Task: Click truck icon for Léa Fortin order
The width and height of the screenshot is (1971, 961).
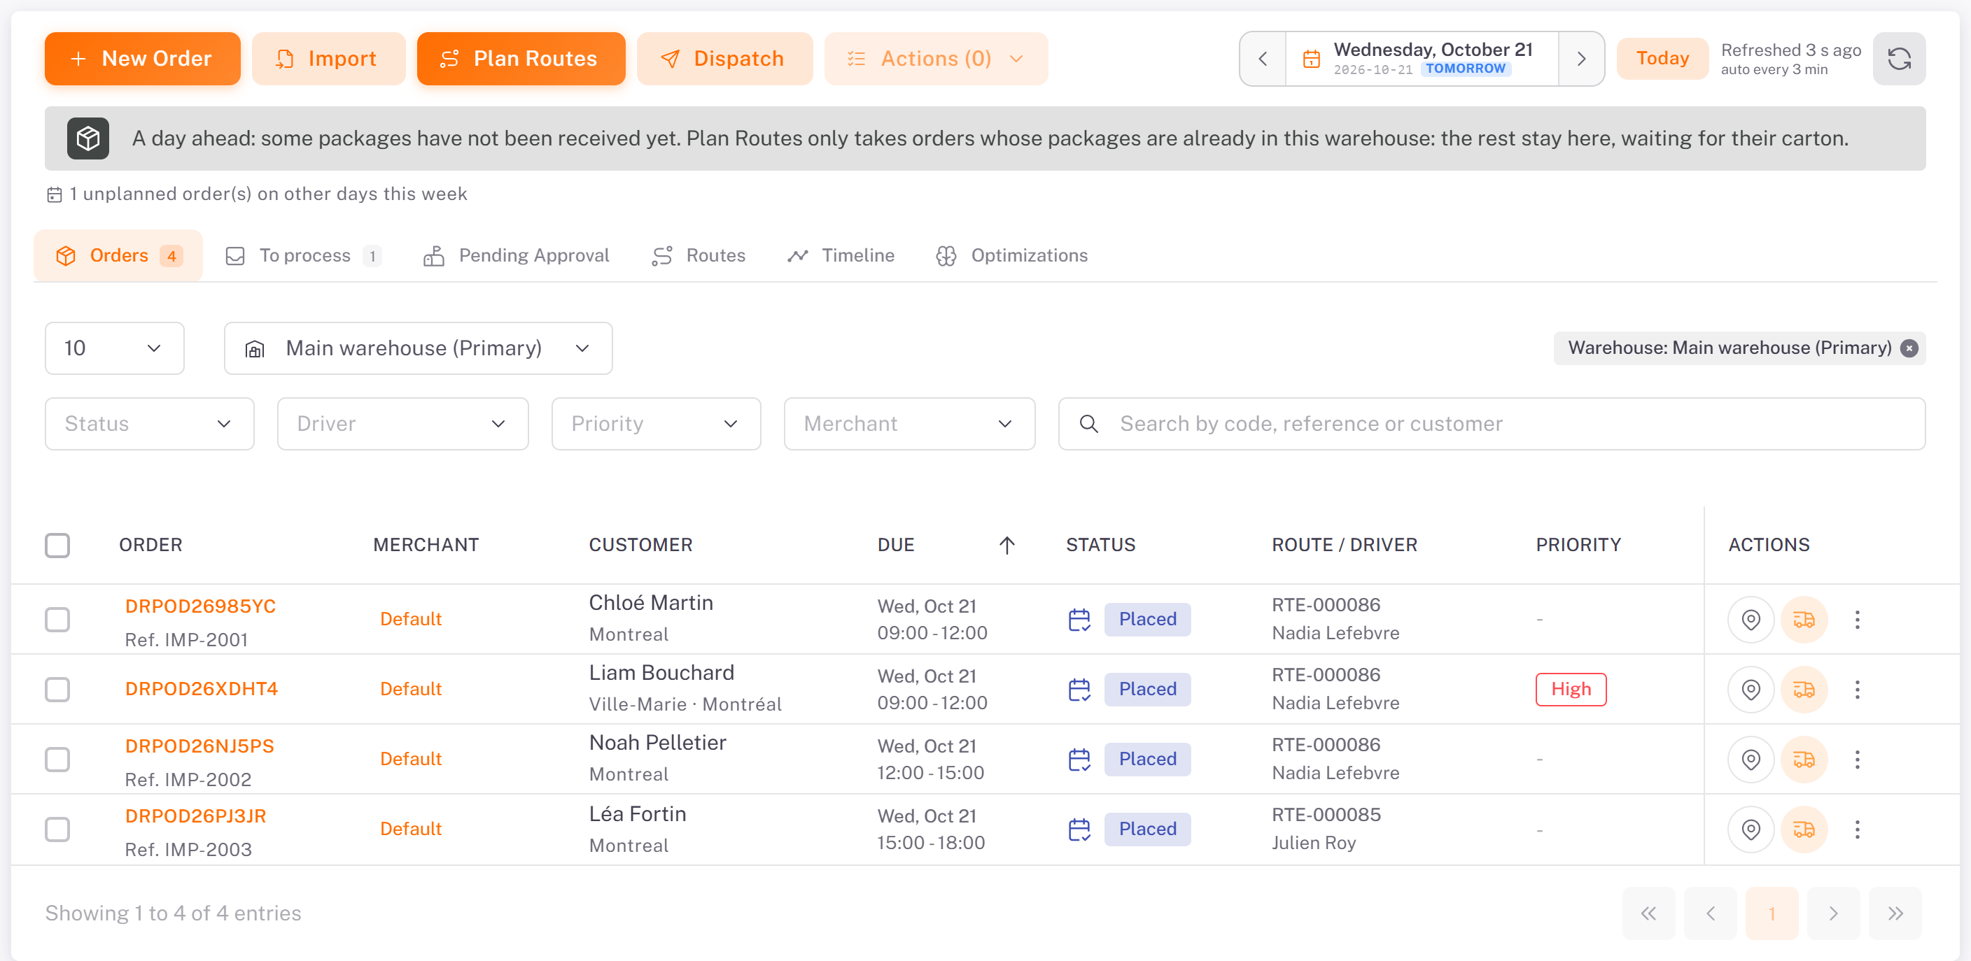Action: click(x=1804, y=830)
